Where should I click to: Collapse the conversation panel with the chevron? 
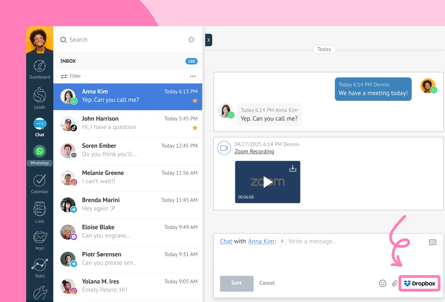pyautogui.click(x=209, y=40)
